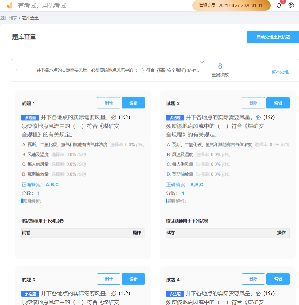Click the 多选题 tag on 试题 1
This screenshot has width=299, height=305.
click(30, 117)
